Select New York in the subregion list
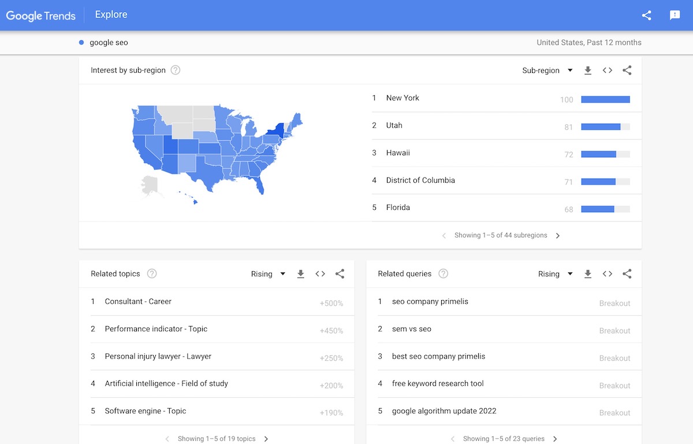This screenshot has width=693, height=444. tap(403, 98)
